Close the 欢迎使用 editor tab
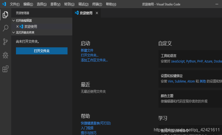This screenshot has height=135, width=222. (97, 13)
